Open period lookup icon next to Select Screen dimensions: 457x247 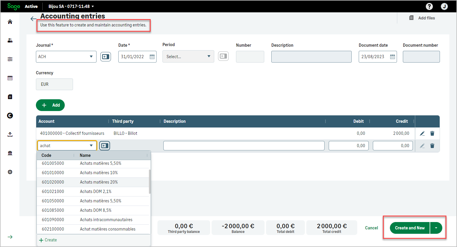[223, 56]
